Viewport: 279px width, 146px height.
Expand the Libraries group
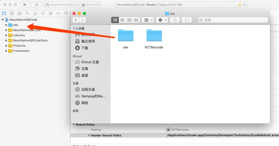click(6, 35)
